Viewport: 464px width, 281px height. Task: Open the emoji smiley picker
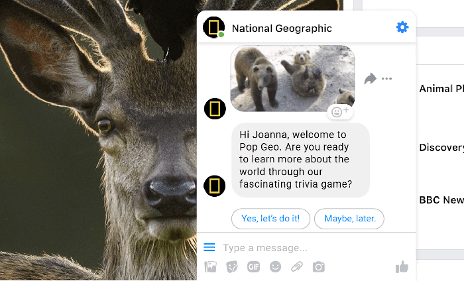pyautogui.click(x=275, y=267)
